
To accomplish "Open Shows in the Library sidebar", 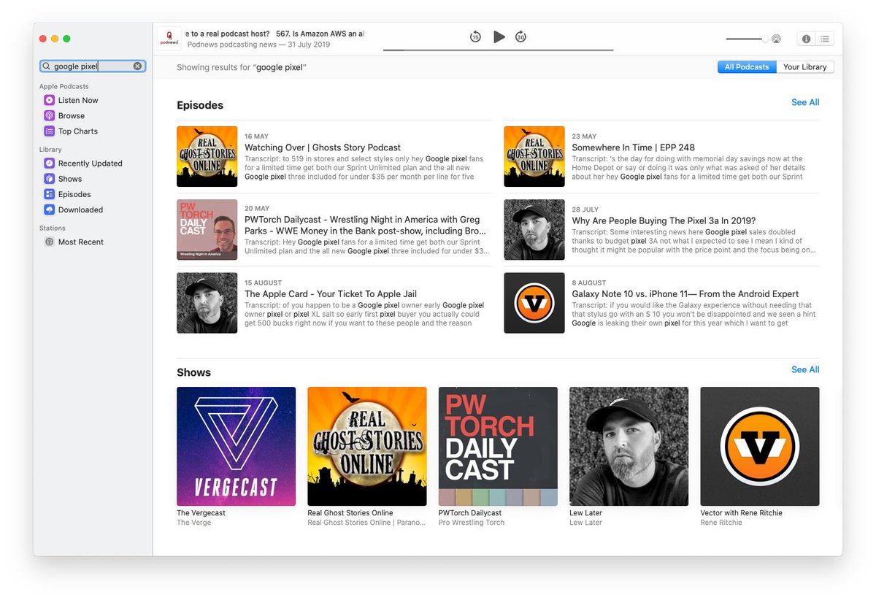I will pos(70,179).
